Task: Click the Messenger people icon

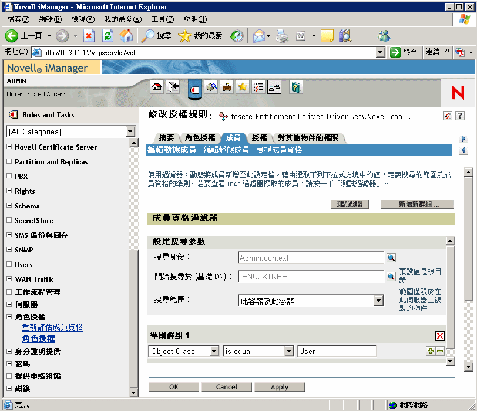Action: tap(384, 36)
